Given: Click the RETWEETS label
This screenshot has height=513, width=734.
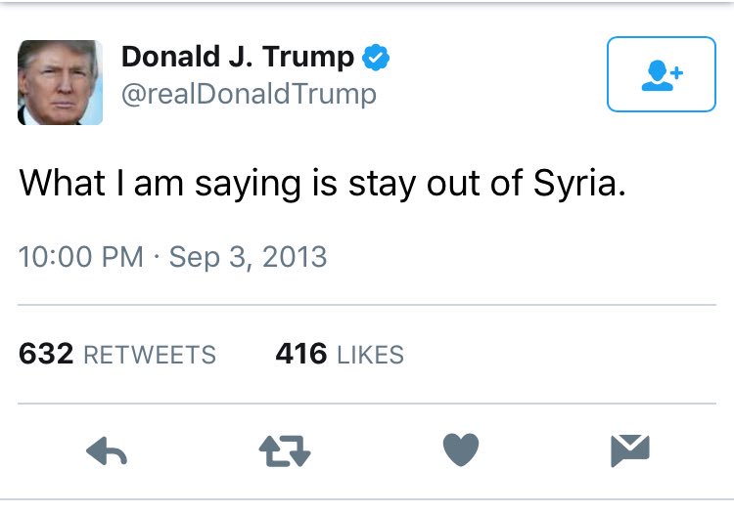Looking at the screenshot, I should coord(150,355).
